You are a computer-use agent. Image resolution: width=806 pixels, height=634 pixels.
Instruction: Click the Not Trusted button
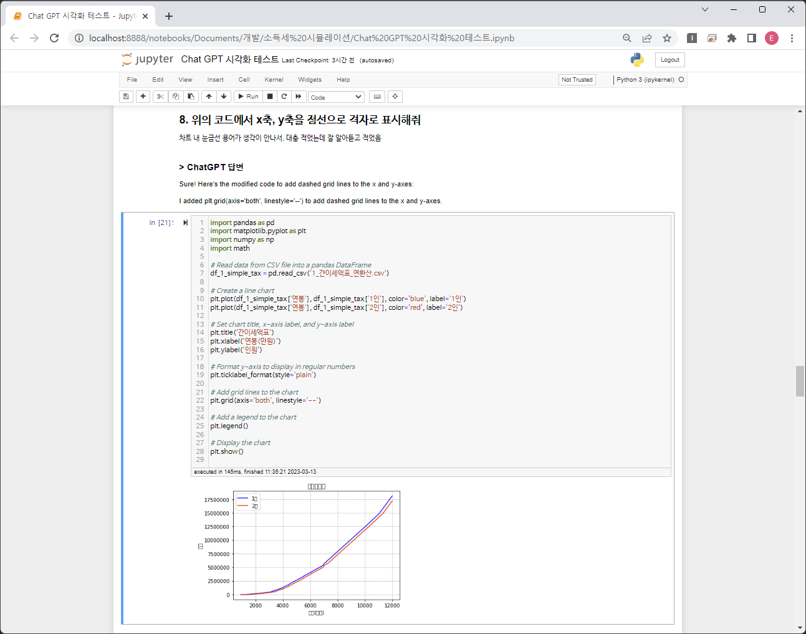point(577,80)
